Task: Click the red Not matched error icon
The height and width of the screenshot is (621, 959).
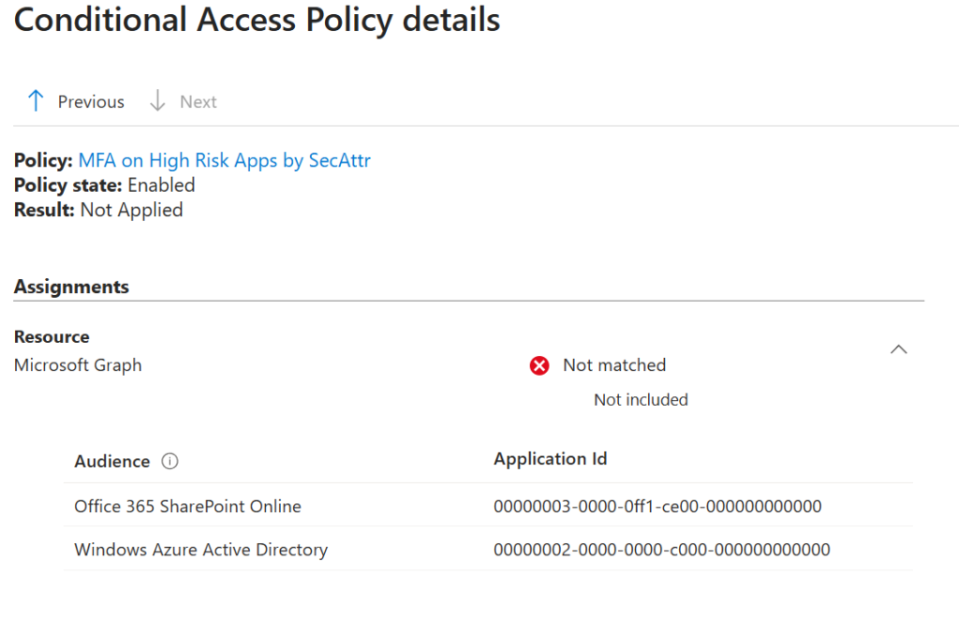Action: (539, 365)
